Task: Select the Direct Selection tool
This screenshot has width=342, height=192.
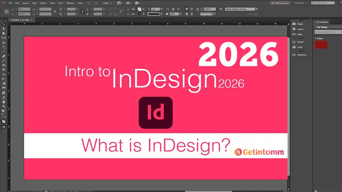Action: coord(4,29)
